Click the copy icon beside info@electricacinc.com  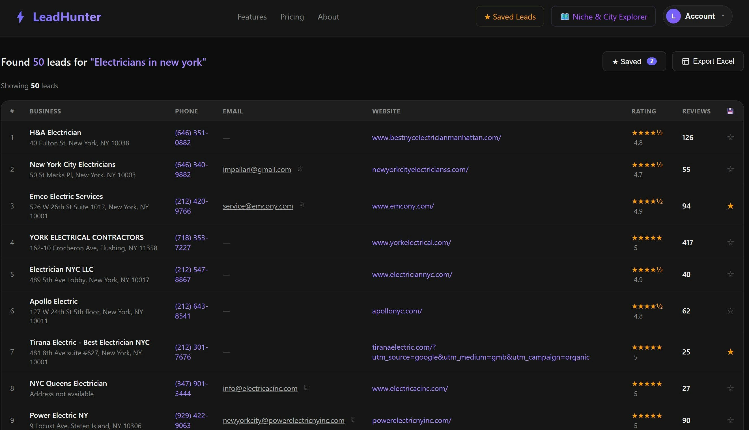pyautogui.click(x=306, y=388)
